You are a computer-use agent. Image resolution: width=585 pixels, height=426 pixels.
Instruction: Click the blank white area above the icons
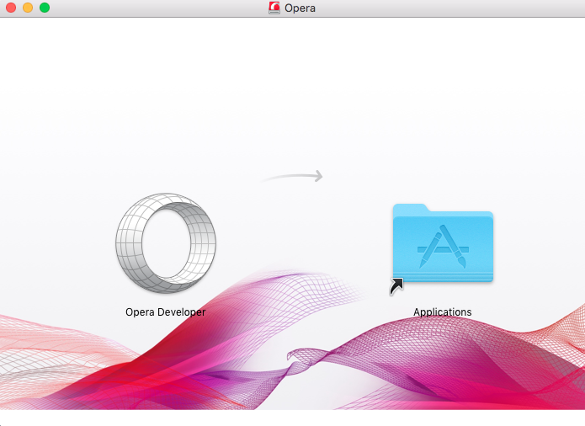click(x=292, y=84)
